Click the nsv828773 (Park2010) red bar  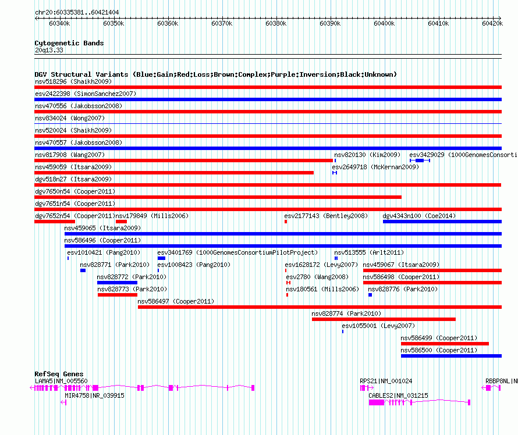coord(118,295)
